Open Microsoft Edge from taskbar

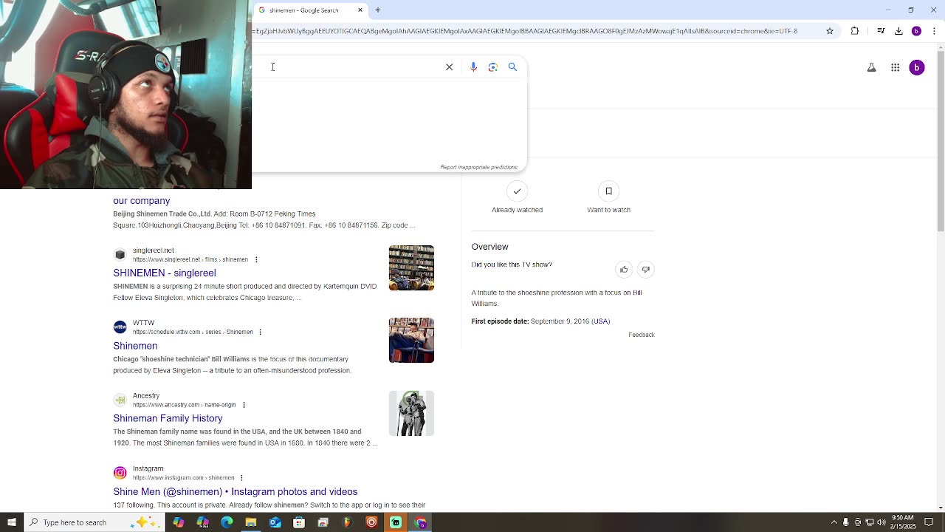tap(227, 522)
